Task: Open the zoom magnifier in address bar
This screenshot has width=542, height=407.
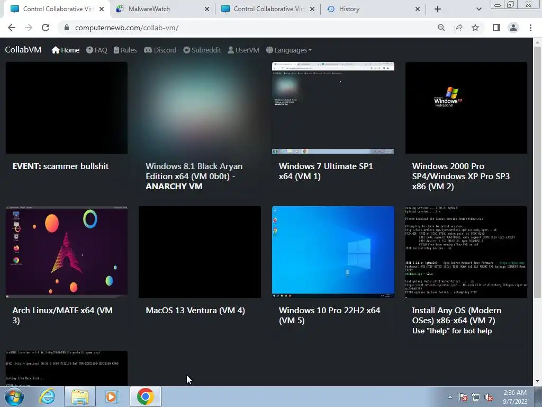Action: [441, 28]
